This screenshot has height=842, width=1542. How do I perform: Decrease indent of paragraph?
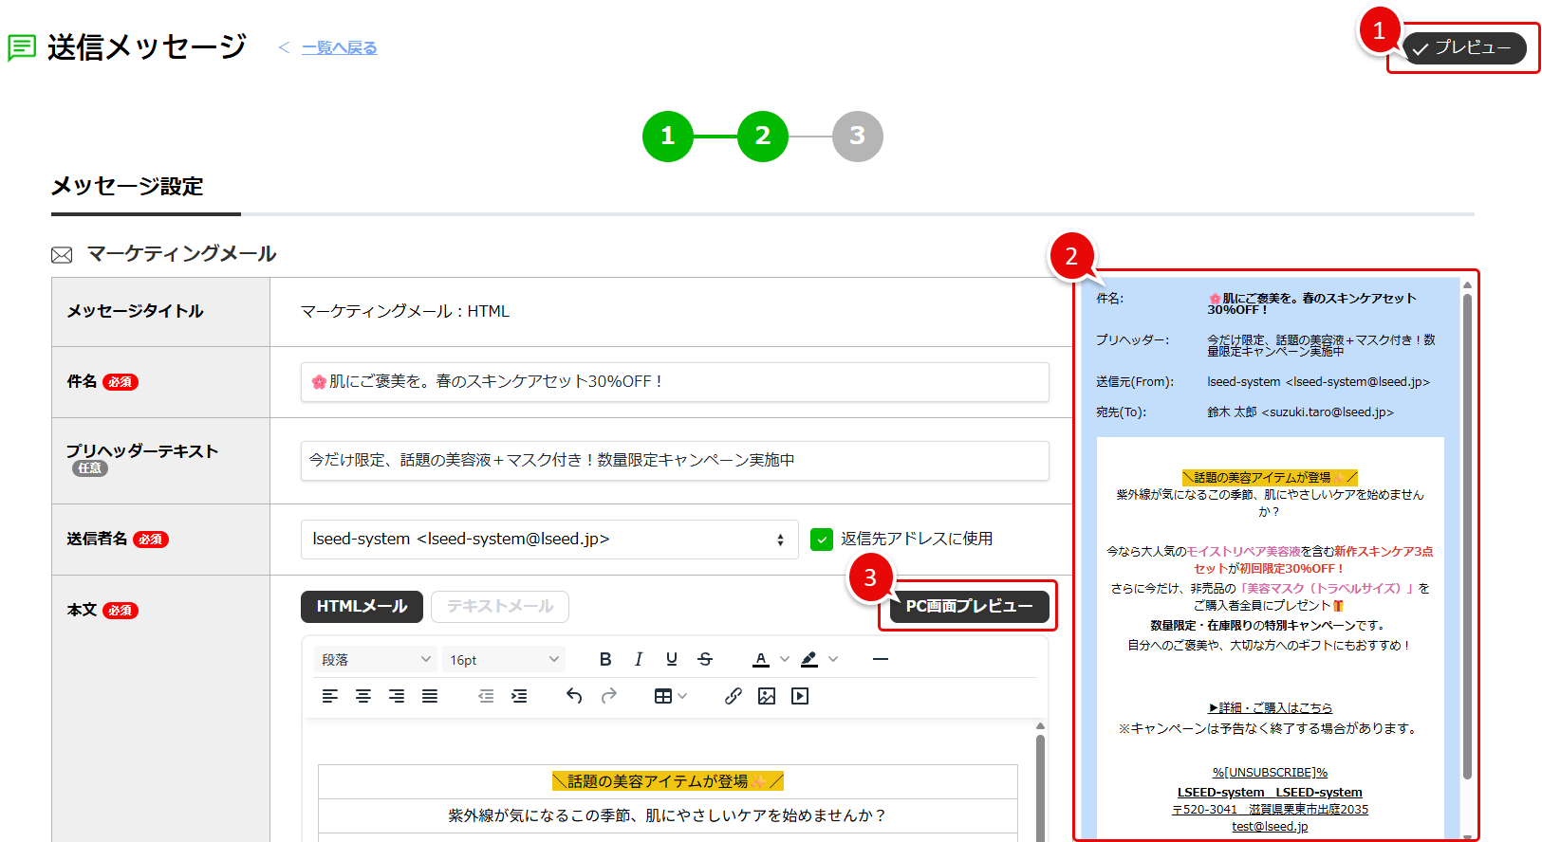point(486,696)
